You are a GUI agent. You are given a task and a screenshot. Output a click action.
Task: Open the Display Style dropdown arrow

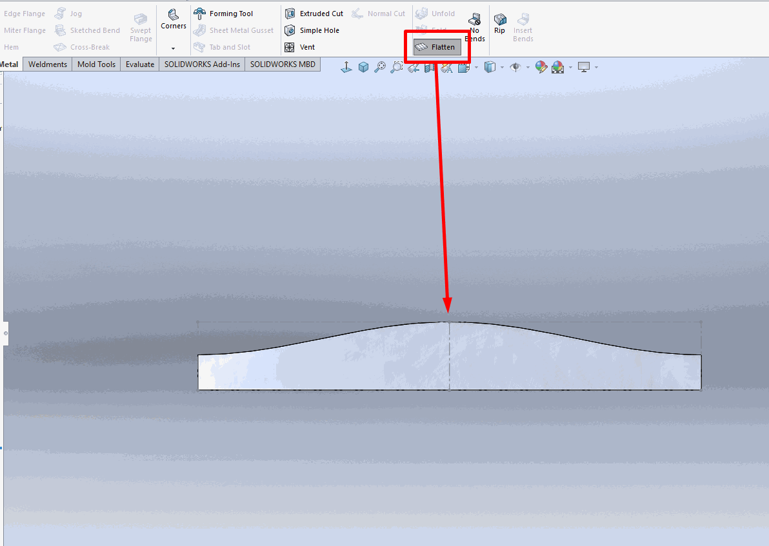(x=503, y=67)
